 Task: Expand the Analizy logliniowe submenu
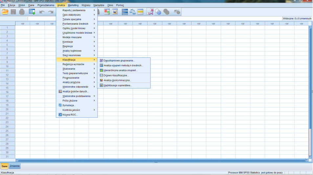pos(77,51)
